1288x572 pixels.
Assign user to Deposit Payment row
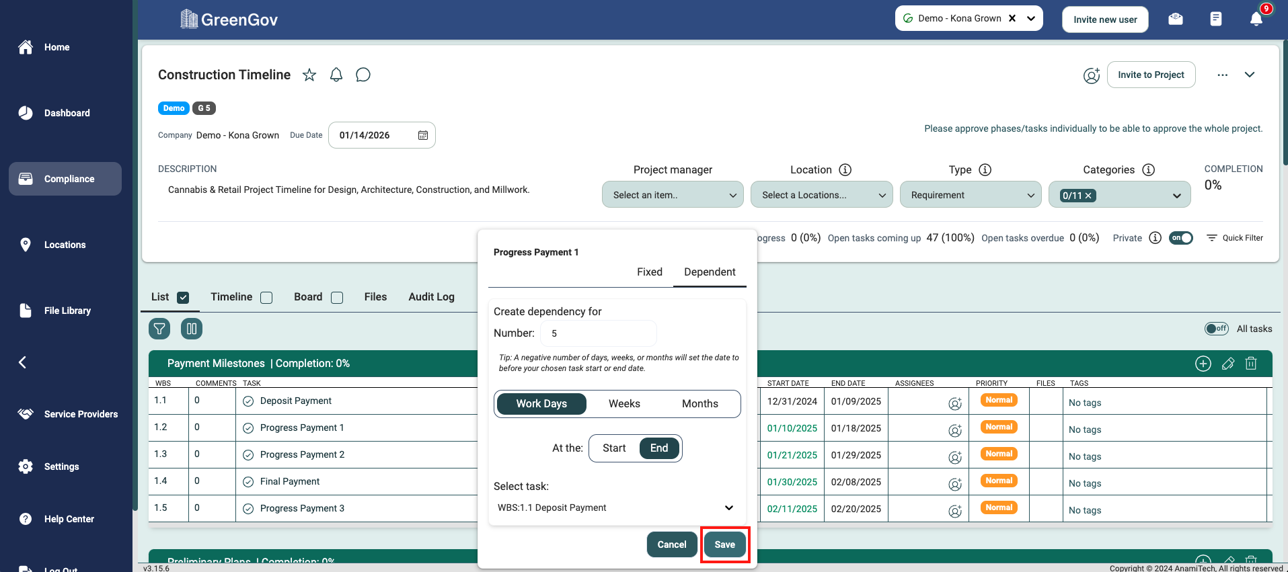tap(955, 403)
